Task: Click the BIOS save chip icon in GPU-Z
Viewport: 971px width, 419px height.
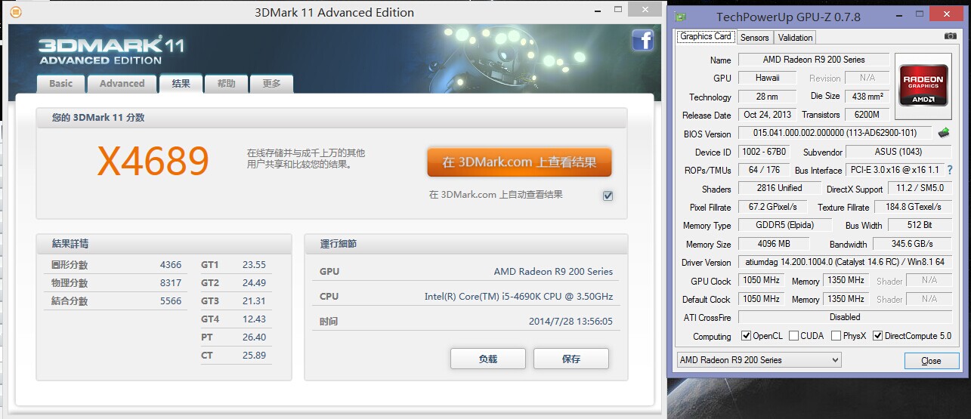Action: pyautogui.click(x=944, y=133)
